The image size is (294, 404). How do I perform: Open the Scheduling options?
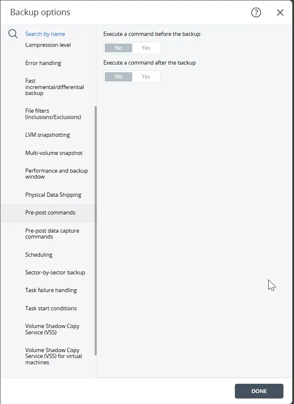[x=39, y=255]
